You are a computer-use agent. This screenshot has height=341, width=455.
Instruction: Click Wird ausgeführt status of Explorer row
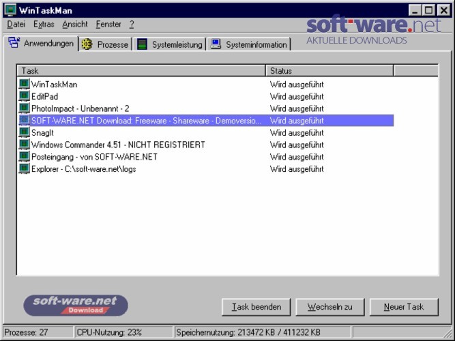(297, 169)
